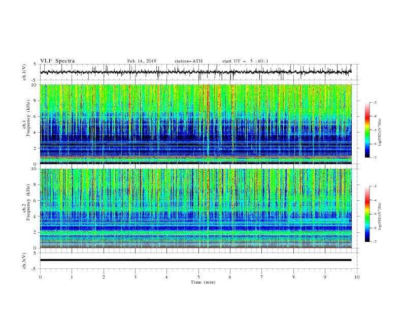Click the "-5" tick on ch.1 colorbar
The height and width of the screenshot is (311, 402).
(375, 130)
